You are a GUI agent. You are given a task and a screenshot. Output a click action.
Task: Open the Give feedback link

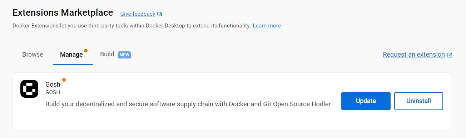(x=138, y=14)
